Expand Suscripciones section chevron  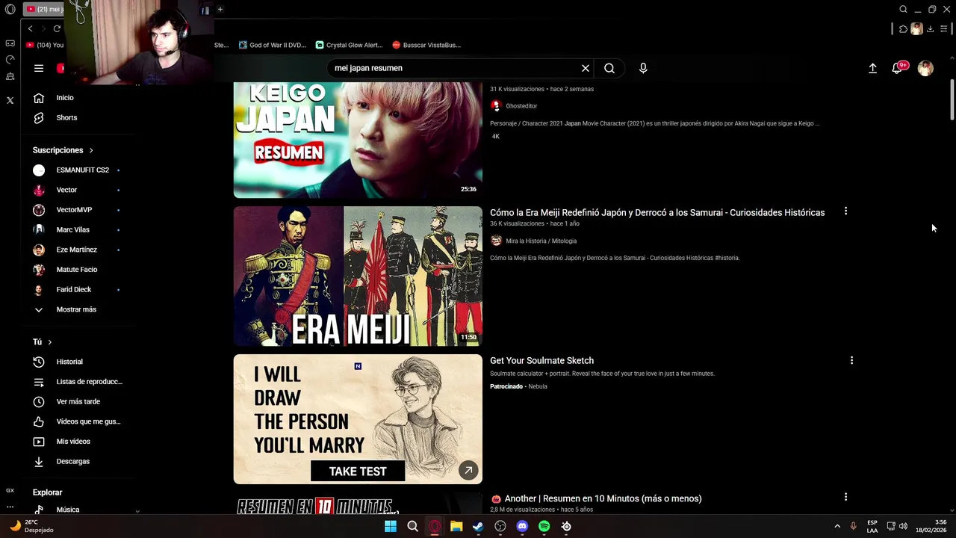tap(91, 150)
